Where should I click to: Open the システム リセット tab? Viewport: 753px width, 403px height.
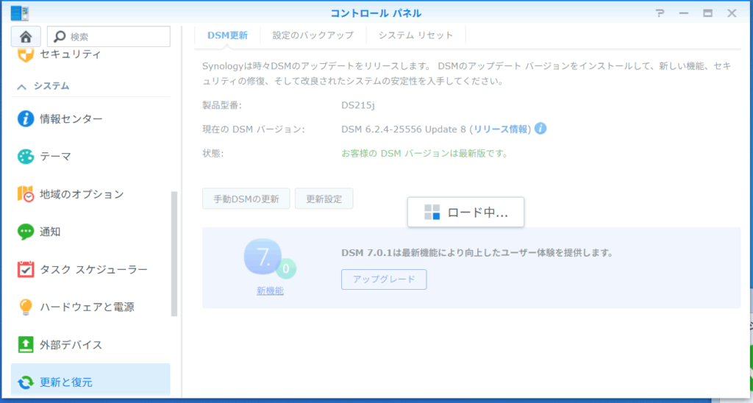[x=415, y=35]
